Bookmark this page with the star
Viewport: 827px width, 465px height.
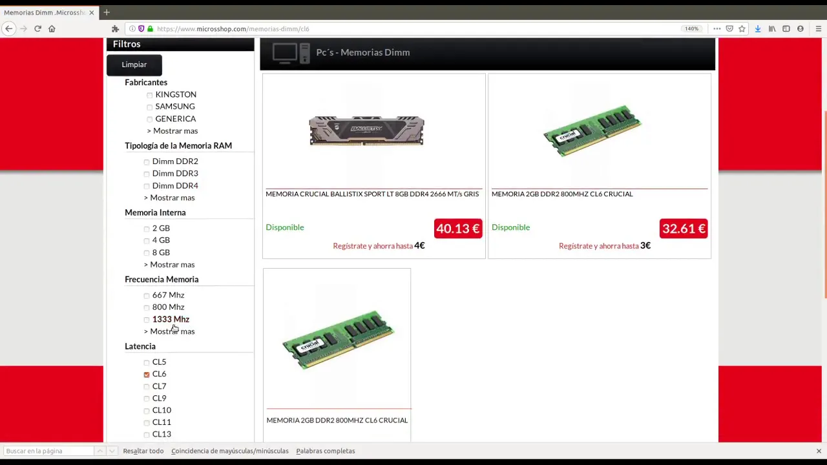[x=742, y=28]
